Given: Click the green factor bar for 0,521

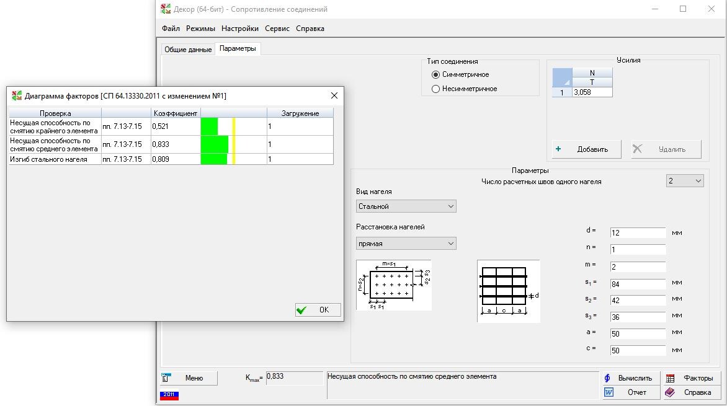Looking at the screenshot, I should [x=209, y=126].
